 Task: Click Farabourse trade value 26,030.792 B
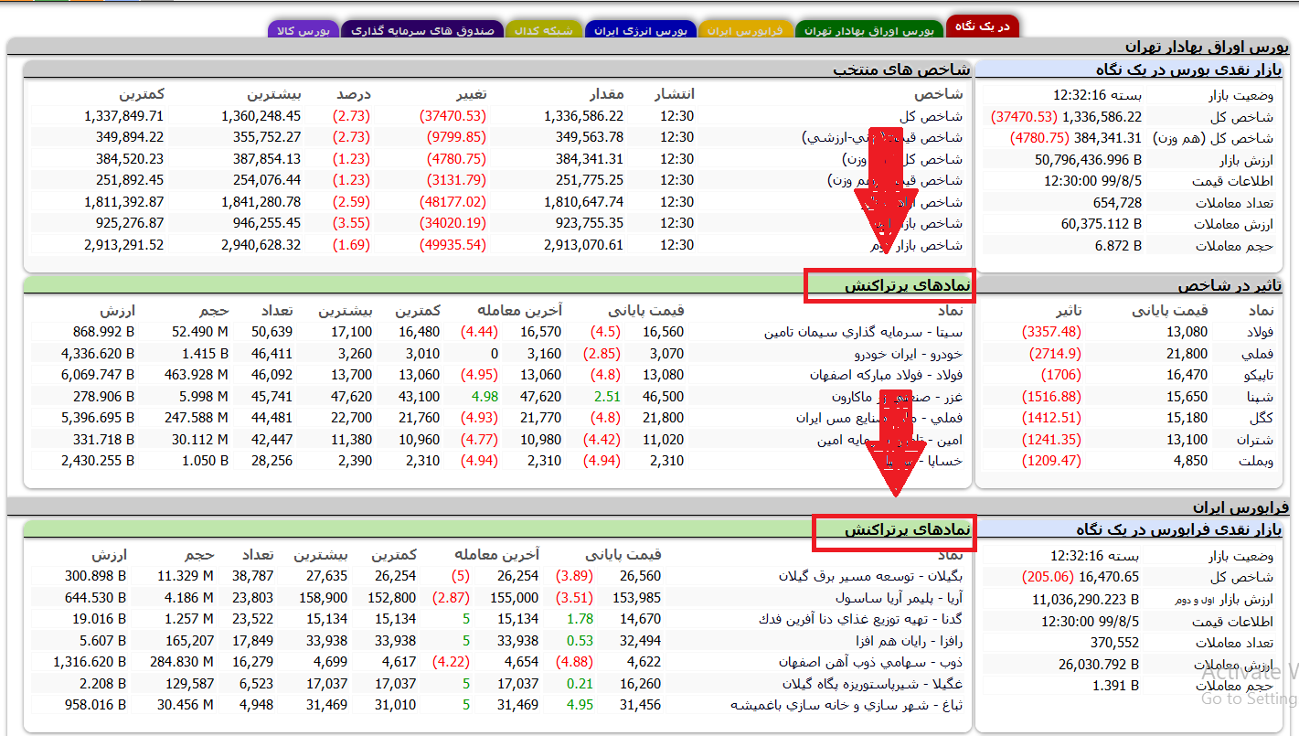click(1099, 665)
